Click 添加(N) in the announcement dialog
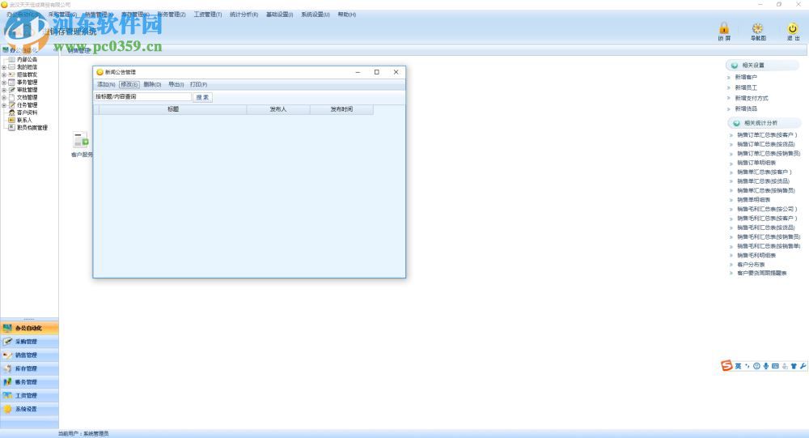Screen dimensions: 809x438 coord(106,84)
